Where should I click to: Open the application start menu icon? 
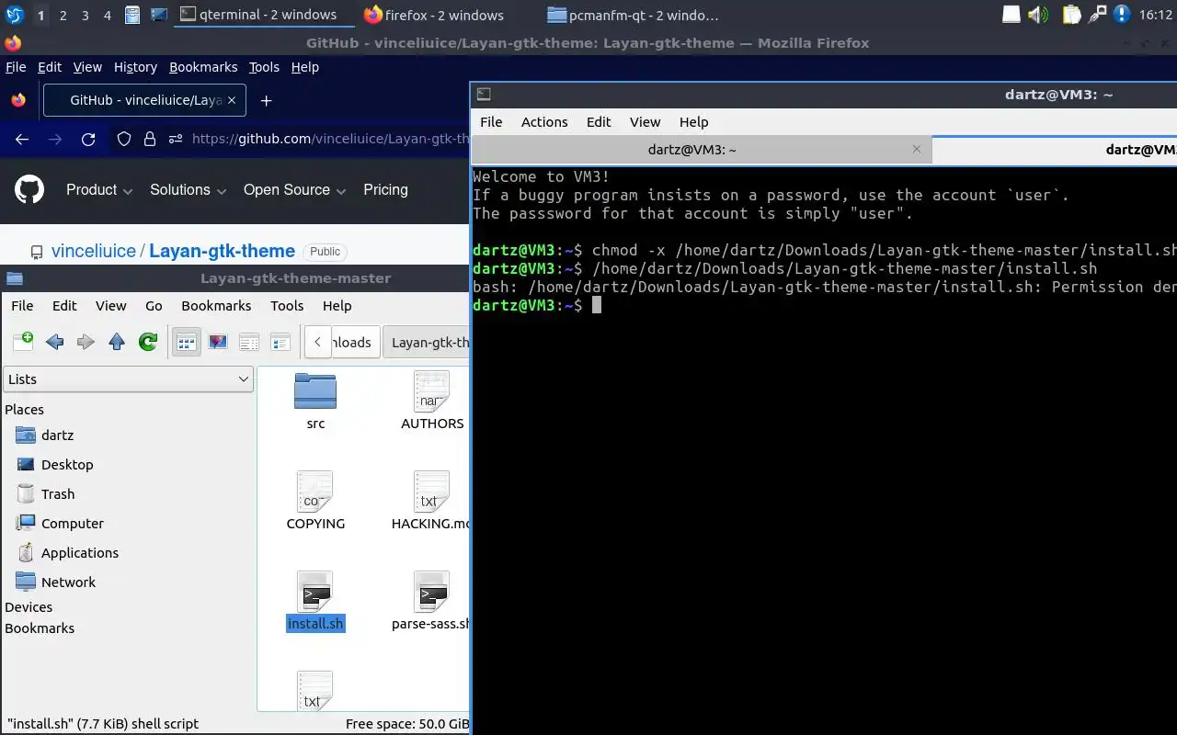point(14,15)
